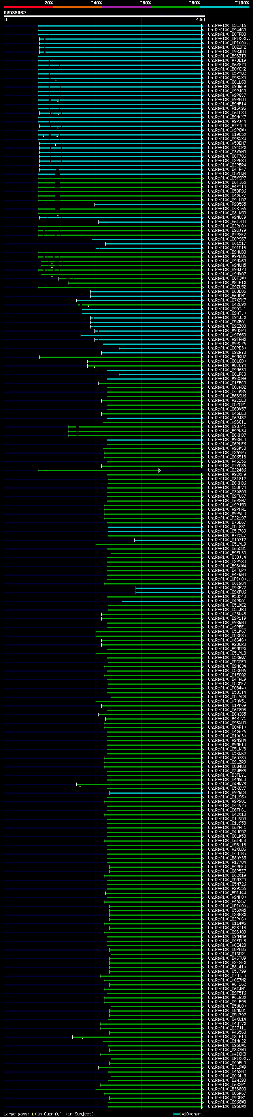This screenshot has height=1117, width=253.
Task: Click the purple ~60% identity legend bar
Action: point(126,8)
